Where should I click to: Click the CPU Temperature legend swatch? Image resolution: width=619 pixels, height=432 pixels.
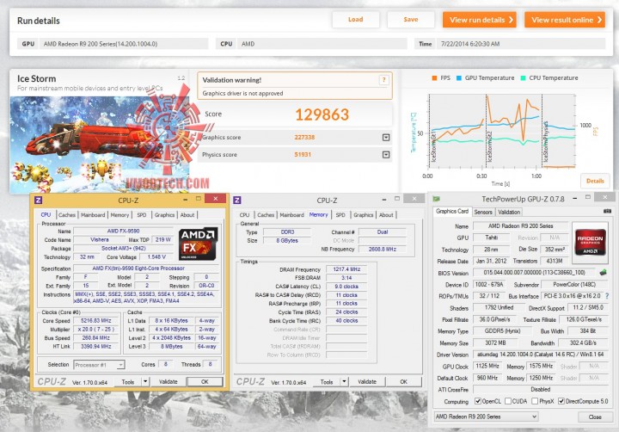pos(523,78)
